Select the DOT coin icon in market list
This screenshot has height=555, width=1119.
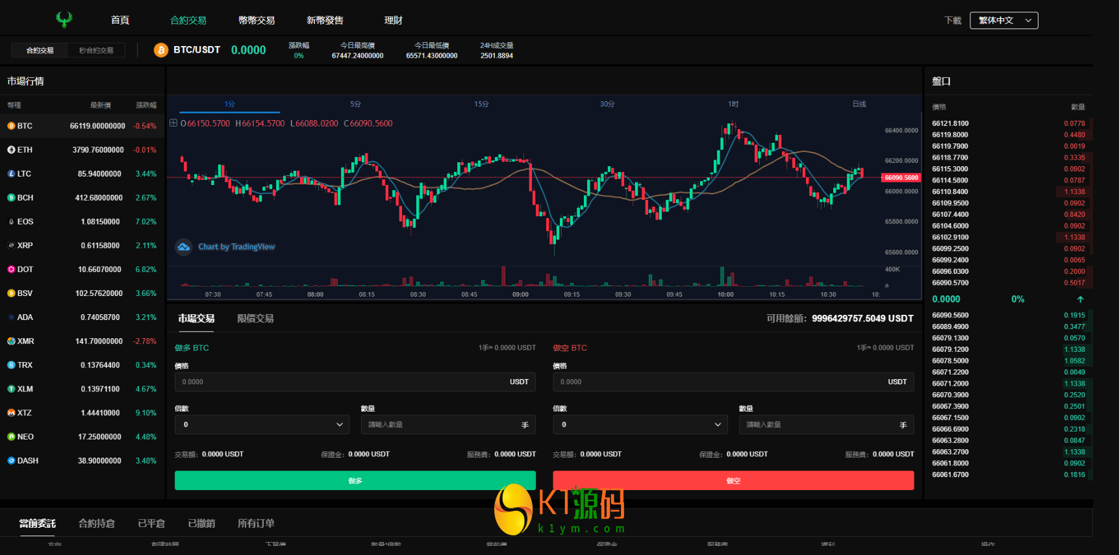pos(11,269)
